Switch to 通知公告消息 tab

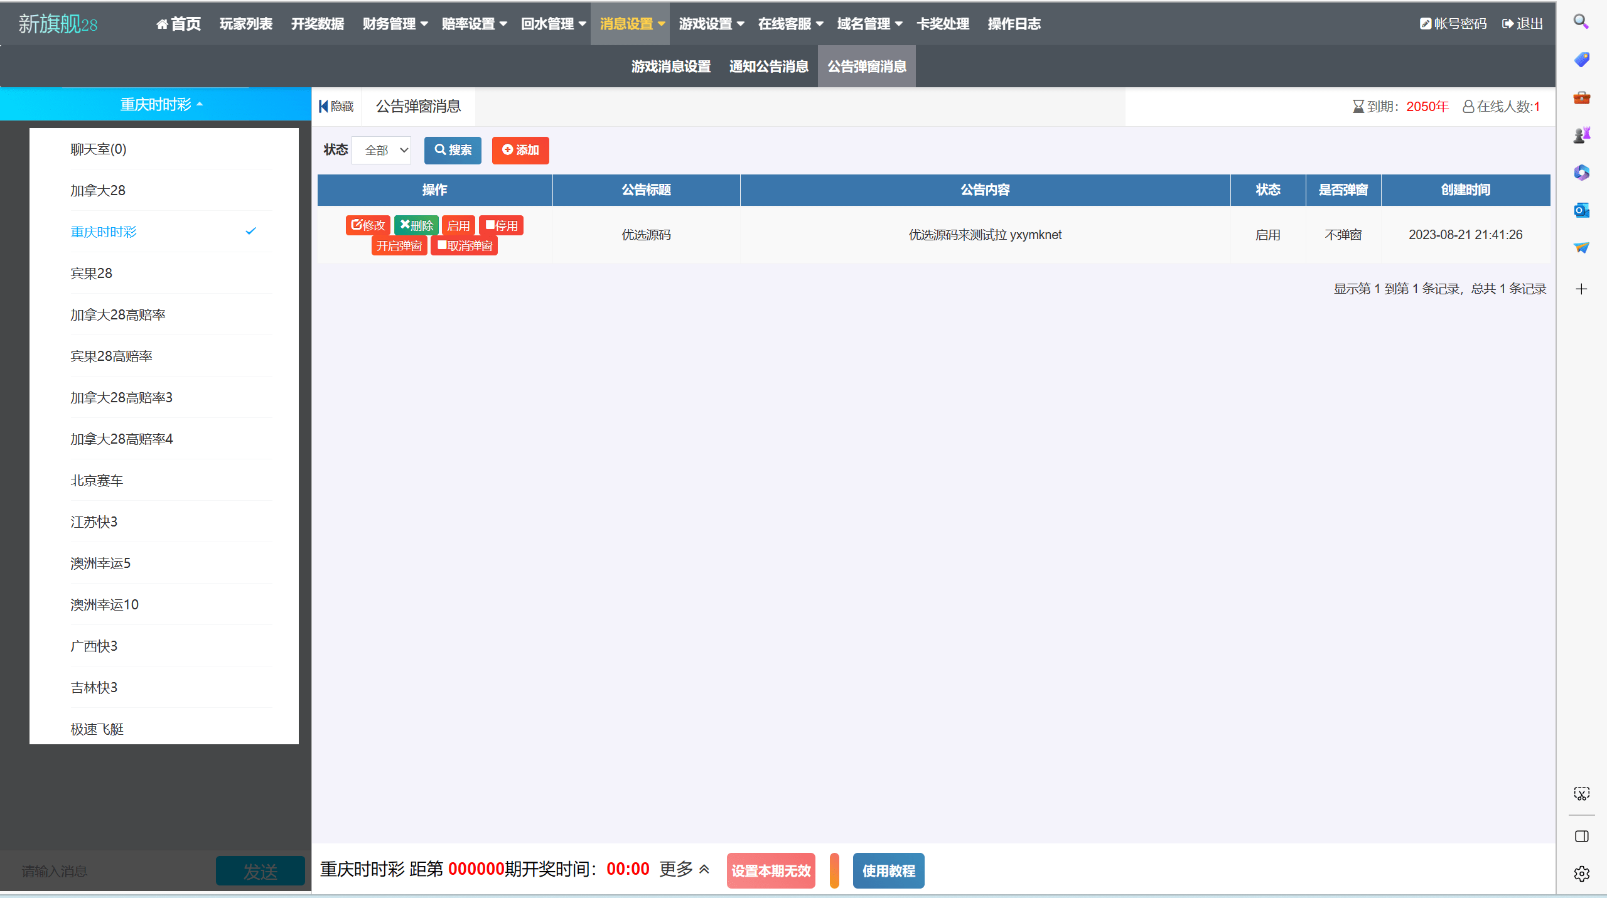coord(769,67)
